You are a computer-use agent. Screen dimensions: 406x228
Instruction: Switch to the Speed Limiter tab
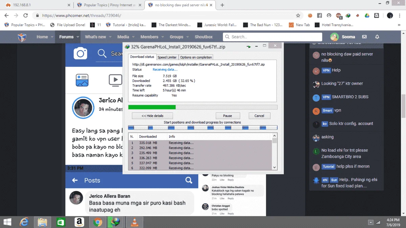tap(167, 57)
